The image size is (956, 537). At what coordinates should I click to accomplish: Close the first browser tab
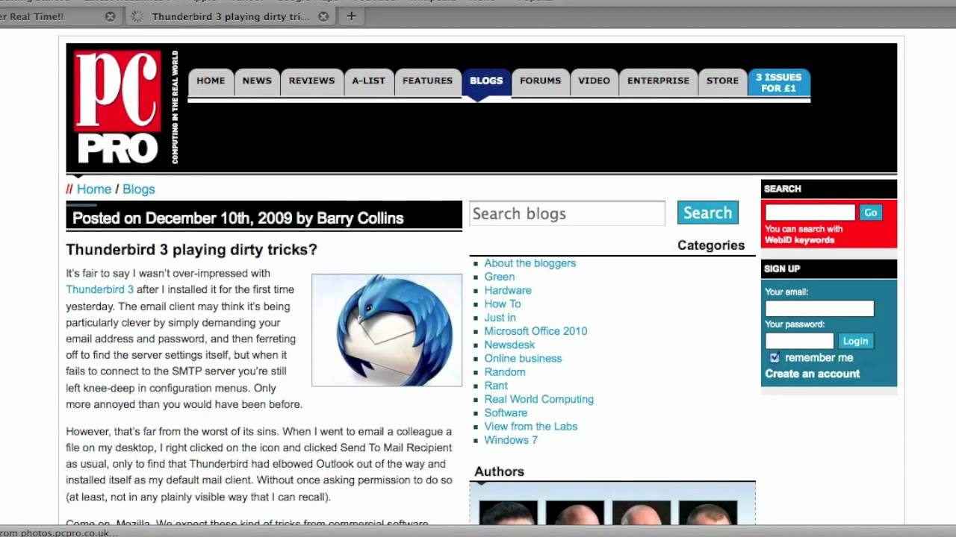point(110,16)
